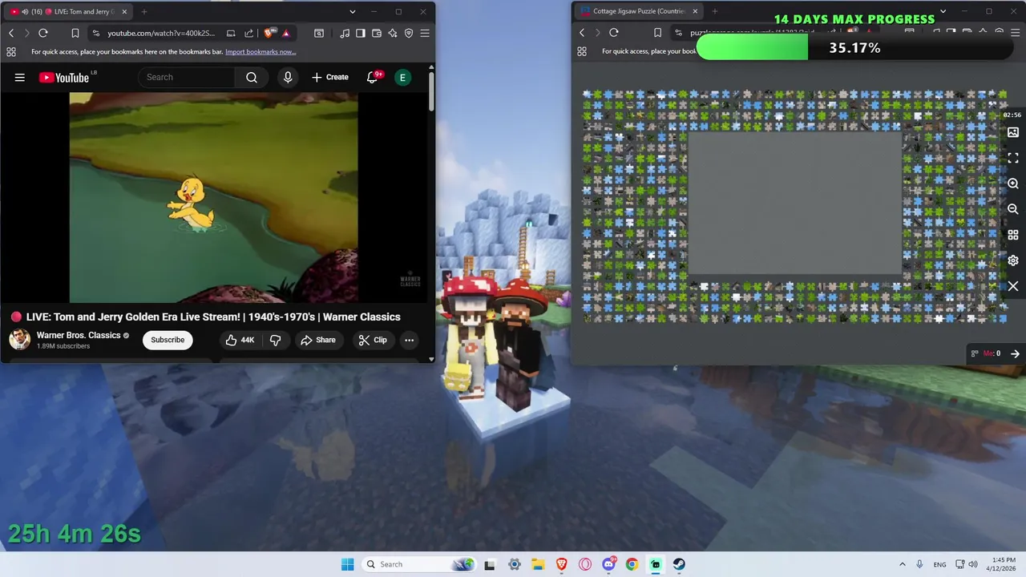Screen dimensions: 1026x577
Task: Click the Create button on YouTube
Action: pyautogui.click(x=330, y=78)
